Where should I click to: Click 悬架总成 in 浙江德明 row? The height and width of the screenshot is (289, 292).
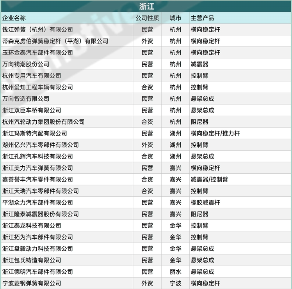pos(202,271)
